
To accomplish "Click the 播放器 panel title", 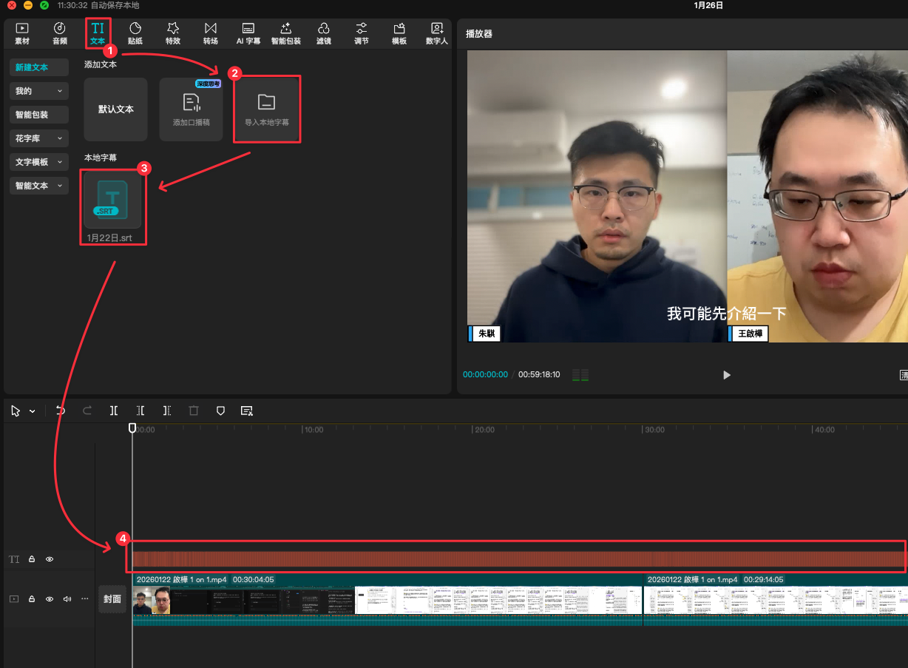I will click(x=479, y=34).
